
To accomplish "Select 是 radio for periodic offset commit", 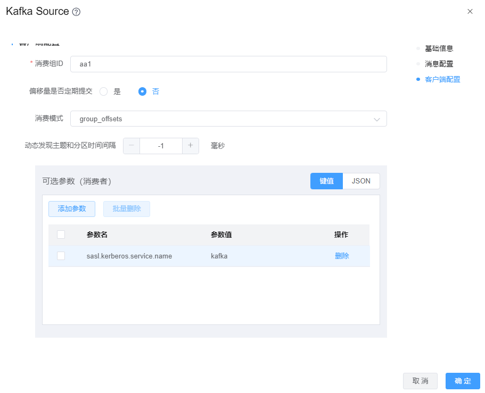I will (104, 91).
